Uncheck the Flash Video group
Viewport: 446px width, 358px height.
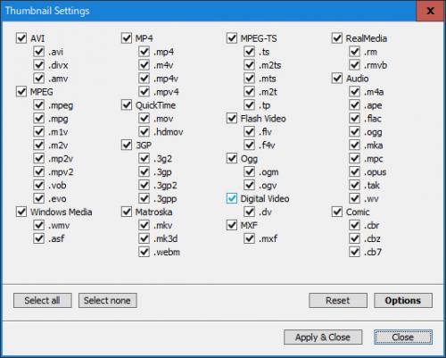(x=232, y=119)
